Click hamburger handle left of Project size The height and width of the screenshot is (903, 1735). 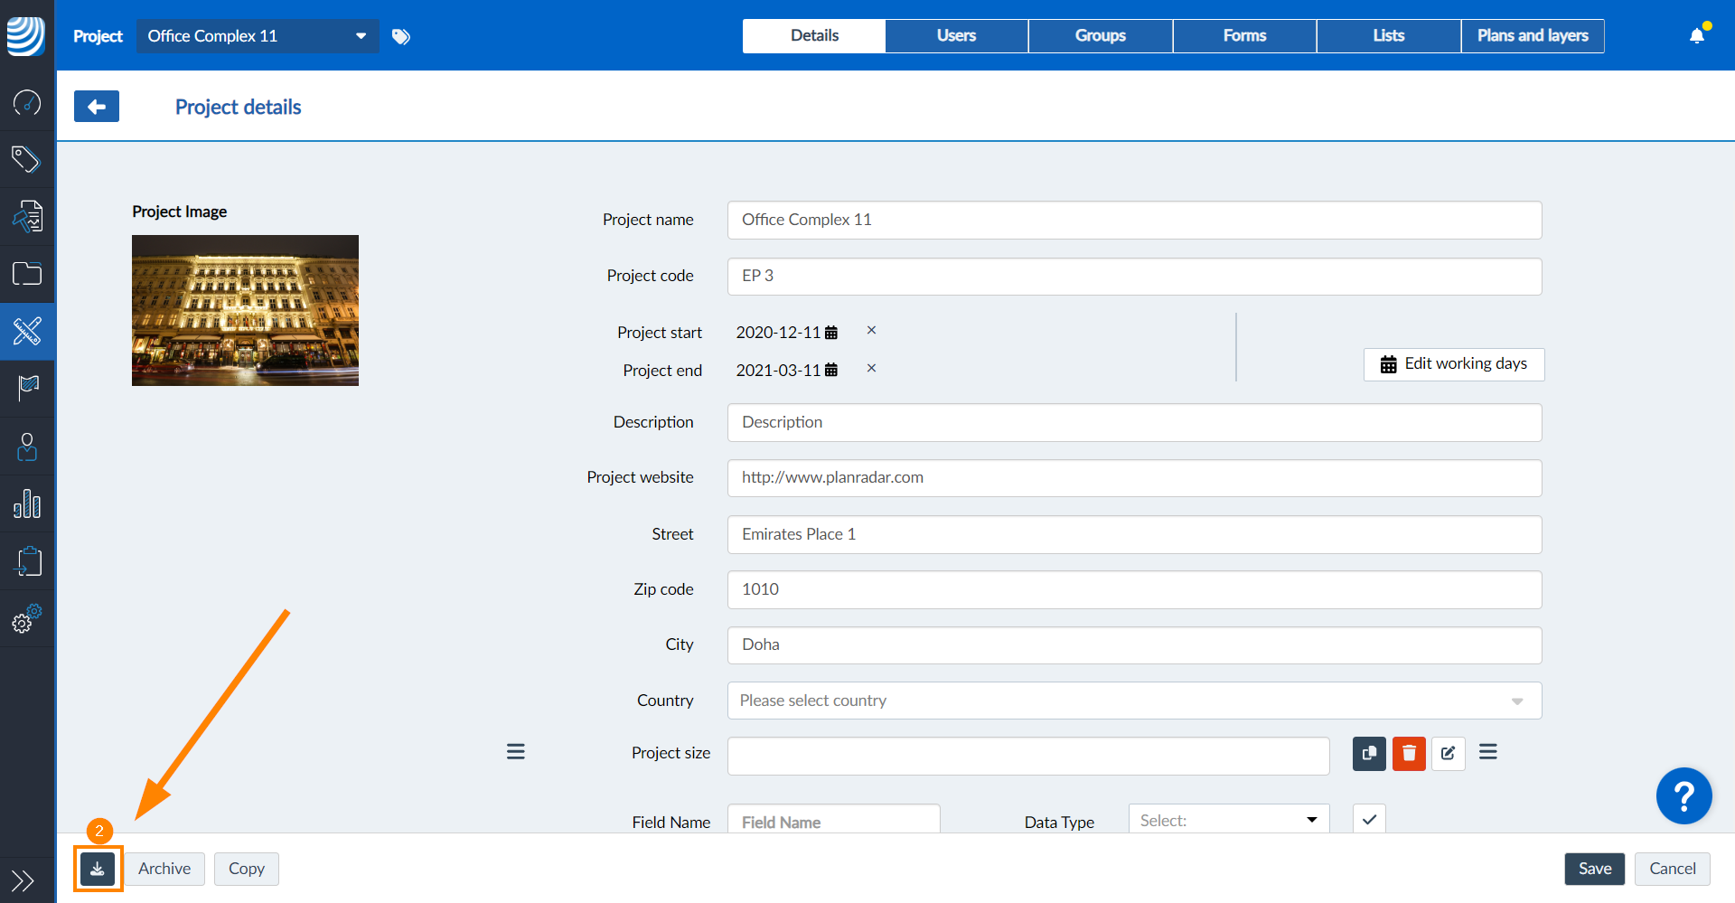pyautogui.click(x=516, y=752)
